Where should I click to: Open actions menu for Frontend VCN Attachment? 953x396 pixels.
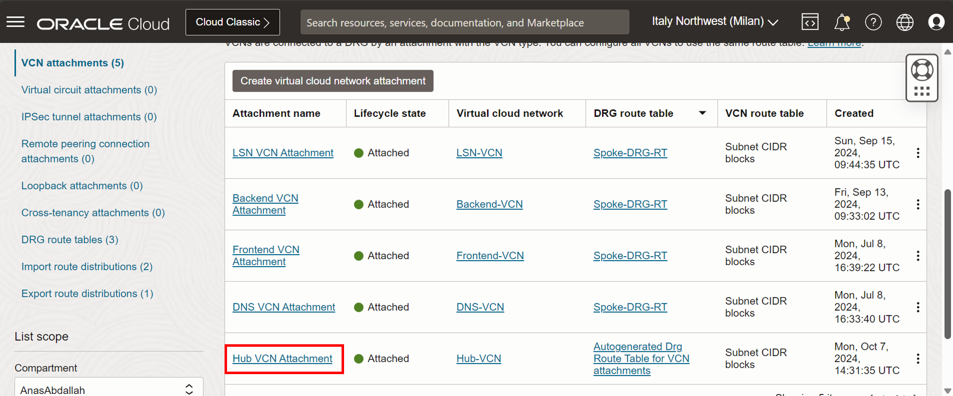918,256
